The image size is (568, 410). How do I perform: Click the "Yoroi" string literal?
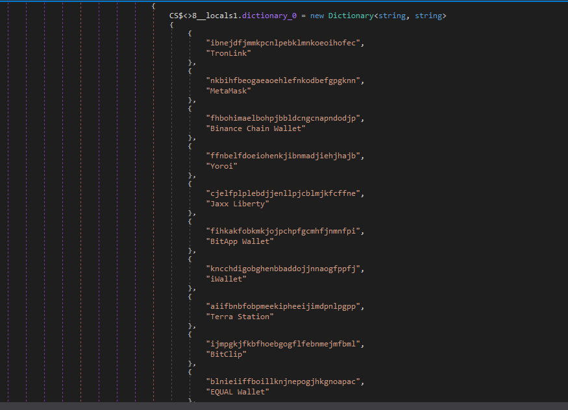pos(220,165)
